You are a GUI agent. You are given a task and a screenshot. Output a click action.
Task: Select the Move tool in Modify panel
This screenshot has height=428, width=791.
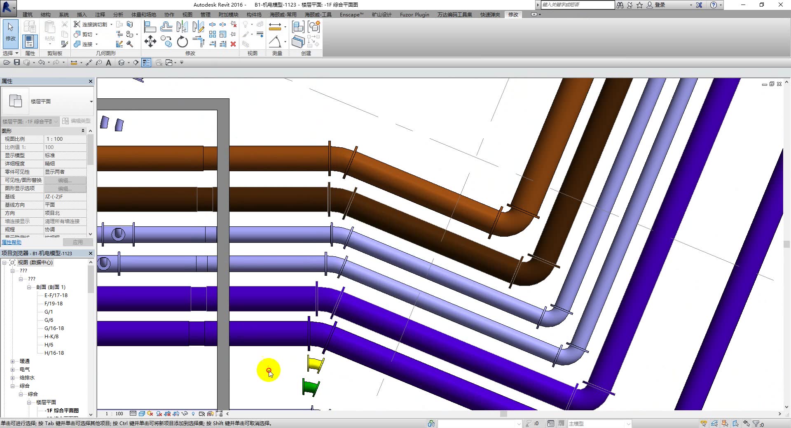point(150,42)
